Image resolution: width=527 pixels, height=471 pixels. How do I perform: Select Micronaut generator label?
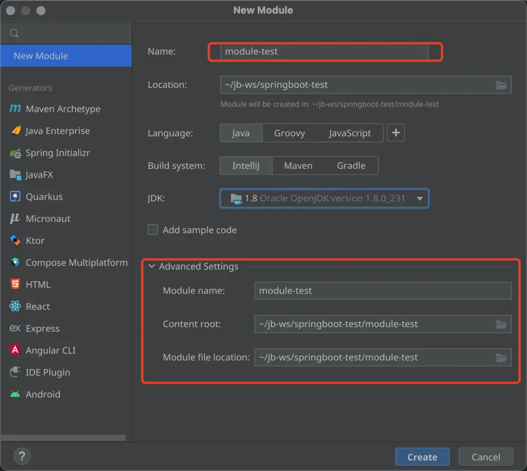coord(48,219)
